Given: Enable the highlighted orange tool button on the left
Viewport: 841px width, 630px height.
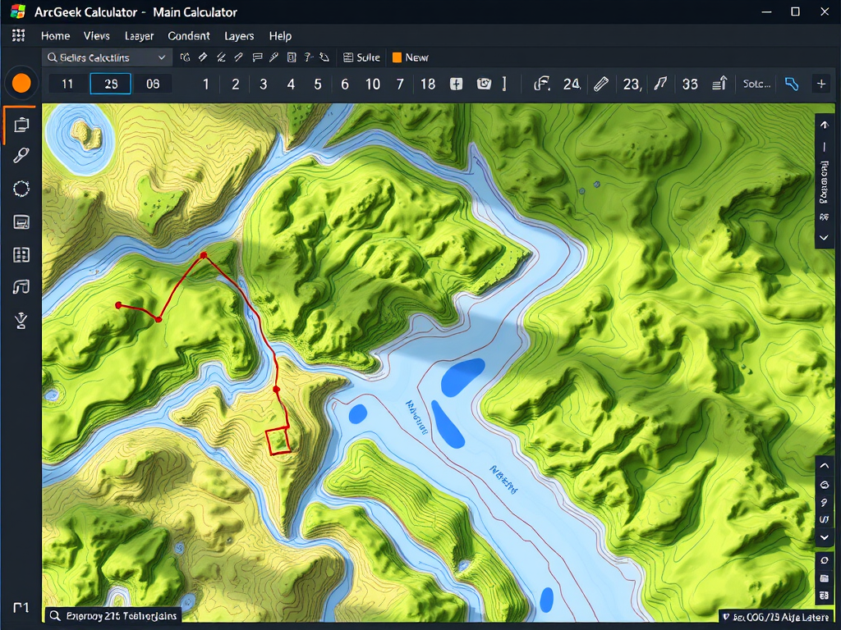Looking at the screenshot, I should 21,83.
